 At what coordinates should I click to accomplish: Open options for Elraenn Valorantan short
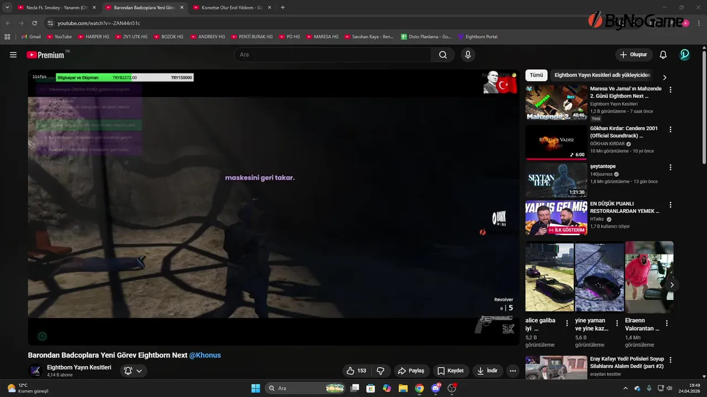(667, 324)
